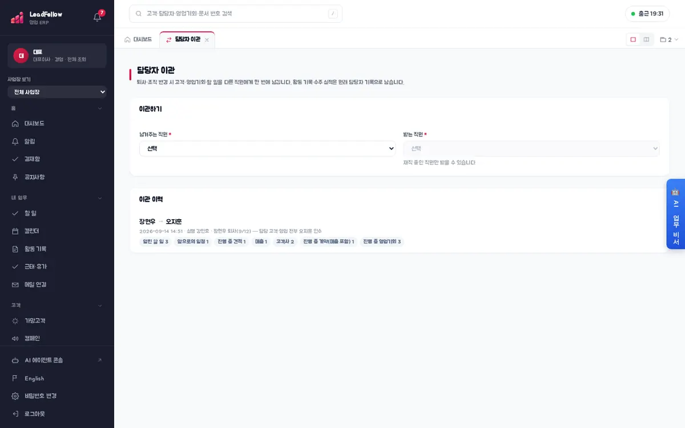Viewport: 685px width, 428px height.
Task: Click the 매출 1 chip
Action: coord(261,242)
